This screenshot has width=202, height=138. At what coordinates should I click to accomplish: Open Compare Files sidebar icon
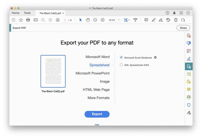[x=189, y=74]
